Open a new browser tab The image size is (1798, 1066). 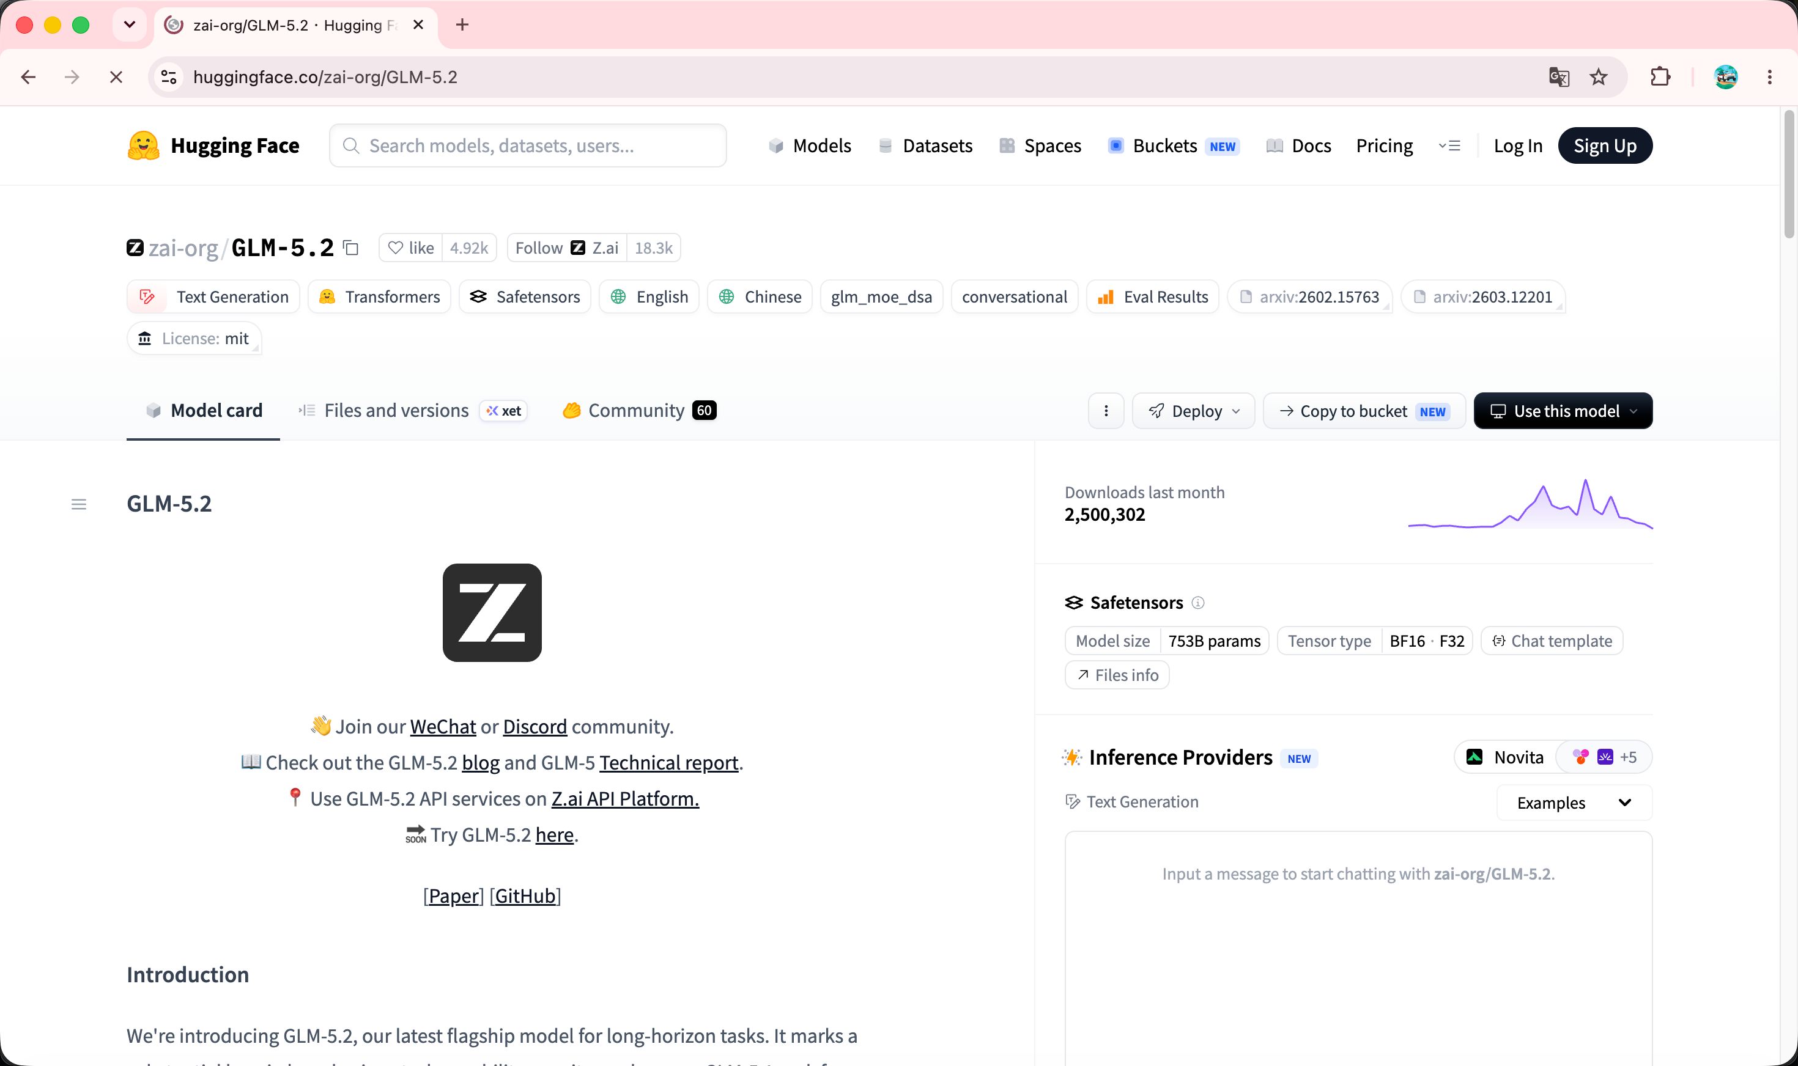(462, 25)
